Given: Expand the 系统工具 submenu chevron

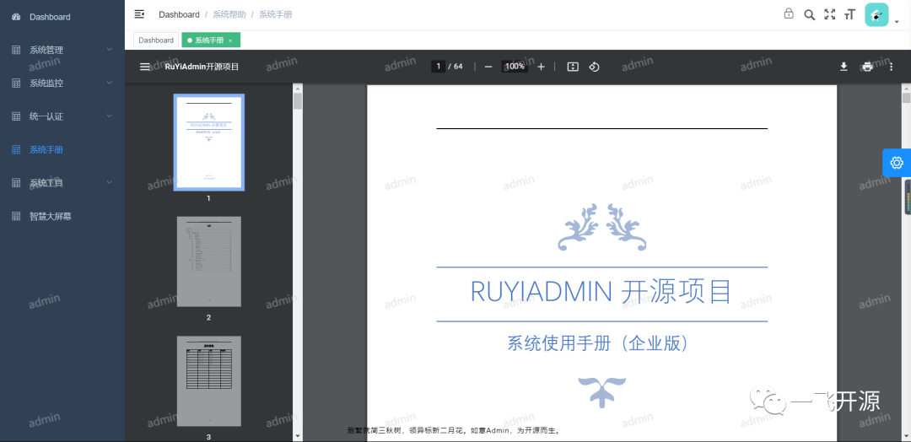Looking at the screenshot, I should click(x=109, y=182).
